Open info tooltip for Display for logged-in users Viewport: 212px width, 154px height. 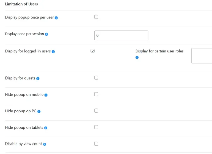pyautogui.click(x=53, y=52)
